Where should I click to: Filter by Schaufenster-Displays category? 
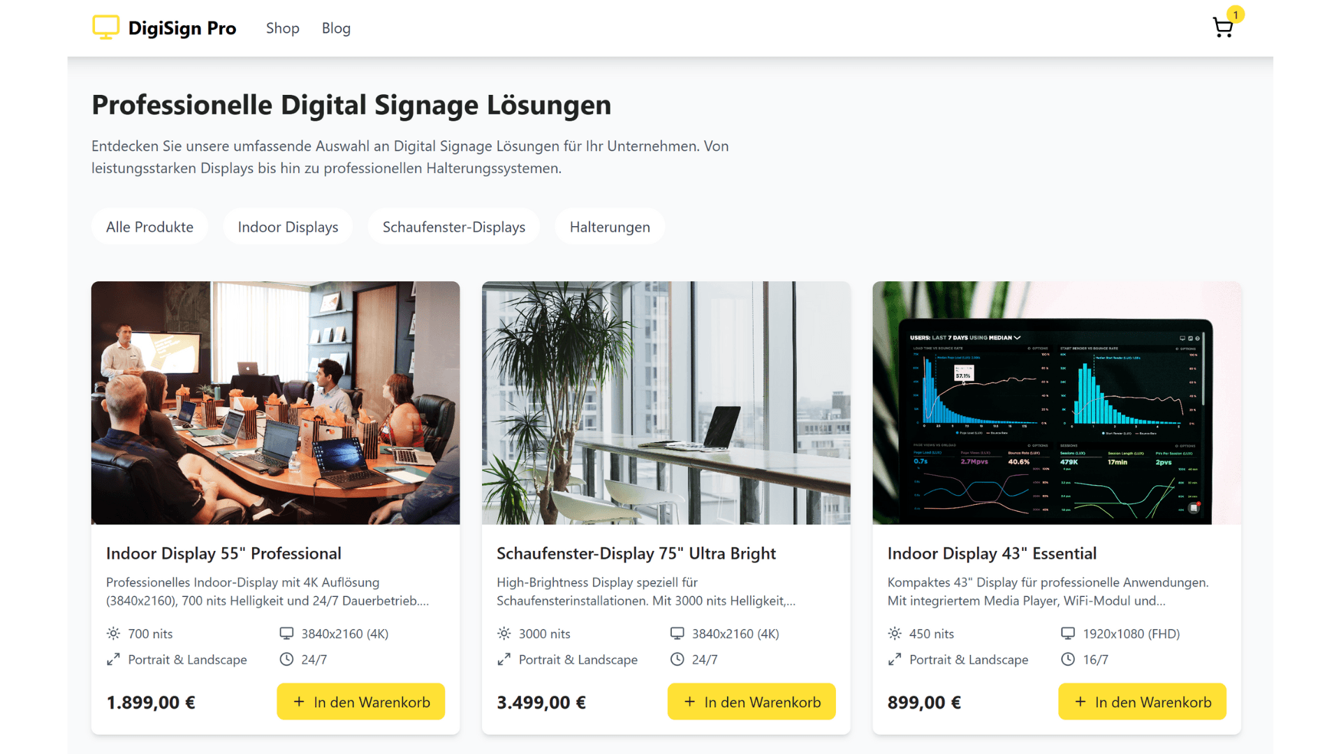(x=454, y=227)
